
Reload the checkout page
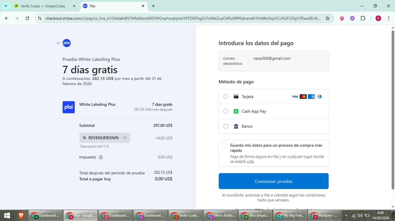click(27, 18)
